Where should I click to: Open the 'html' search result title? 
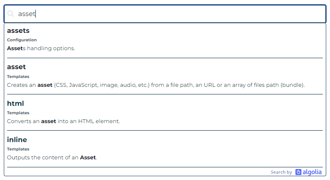pyautogui.click(x=16, y=103)
